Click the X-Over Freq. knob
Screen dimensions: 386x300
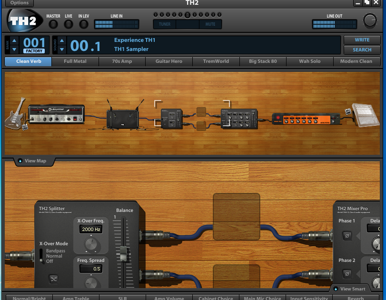[91, 244]
